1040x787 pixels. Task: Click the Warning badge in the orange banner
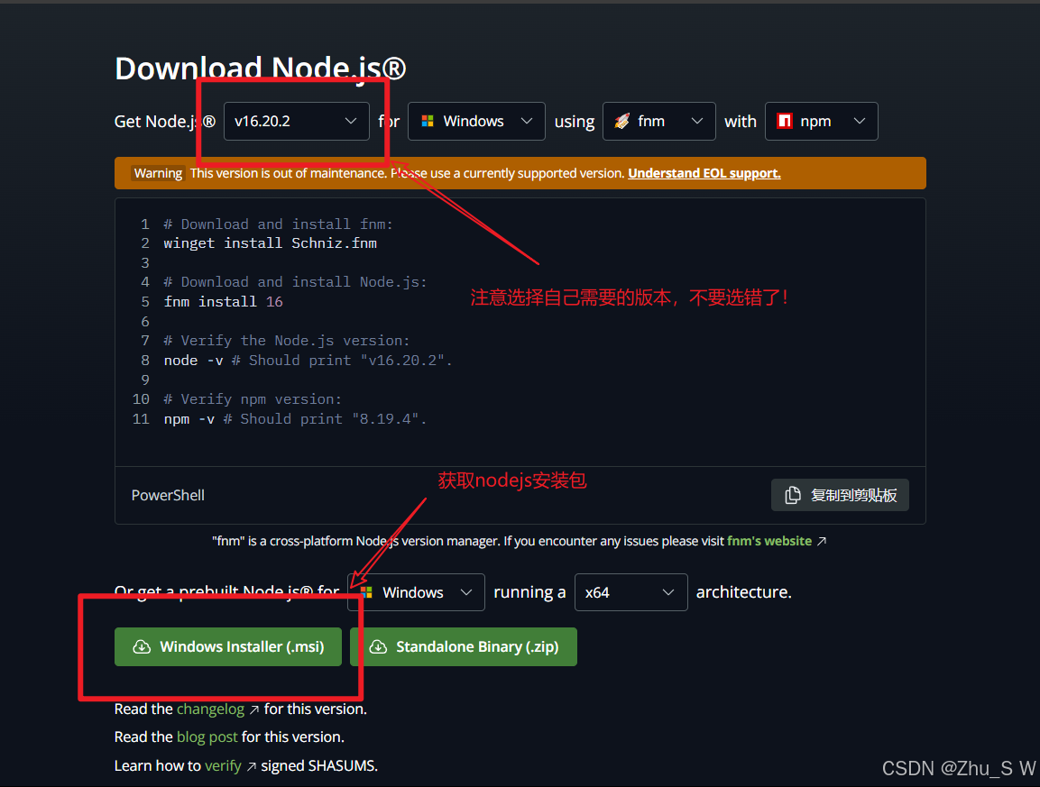click(x=158, y=173)
